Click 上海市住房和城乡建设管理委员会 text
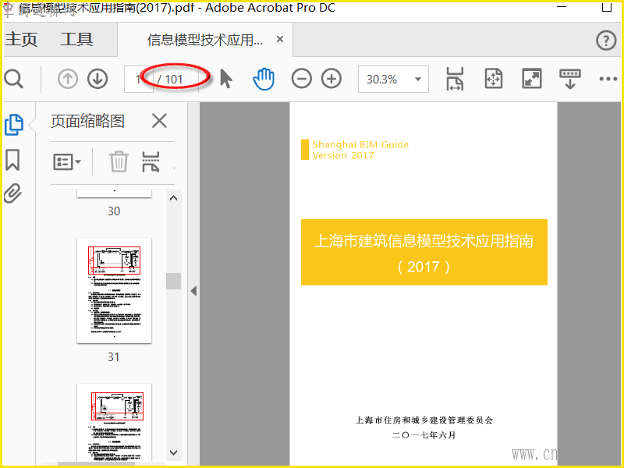 (x=424, y=420)
